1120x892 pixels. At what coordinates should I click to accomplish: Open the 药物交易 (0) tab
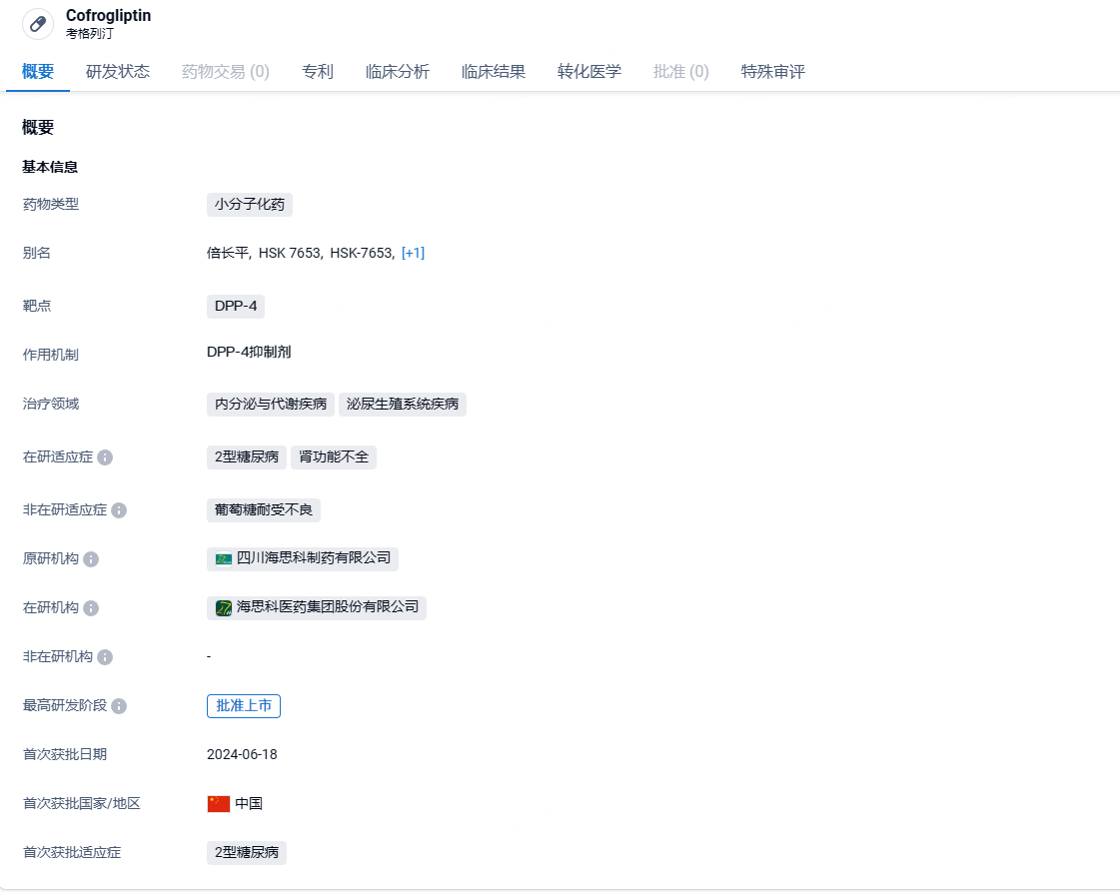point(226,71)
